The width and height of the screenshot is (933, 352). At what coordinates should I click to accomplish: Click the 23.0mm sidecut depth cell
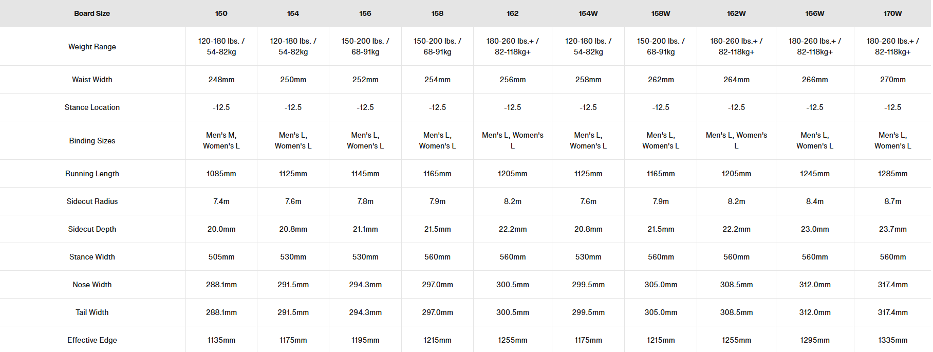[814, 229]
